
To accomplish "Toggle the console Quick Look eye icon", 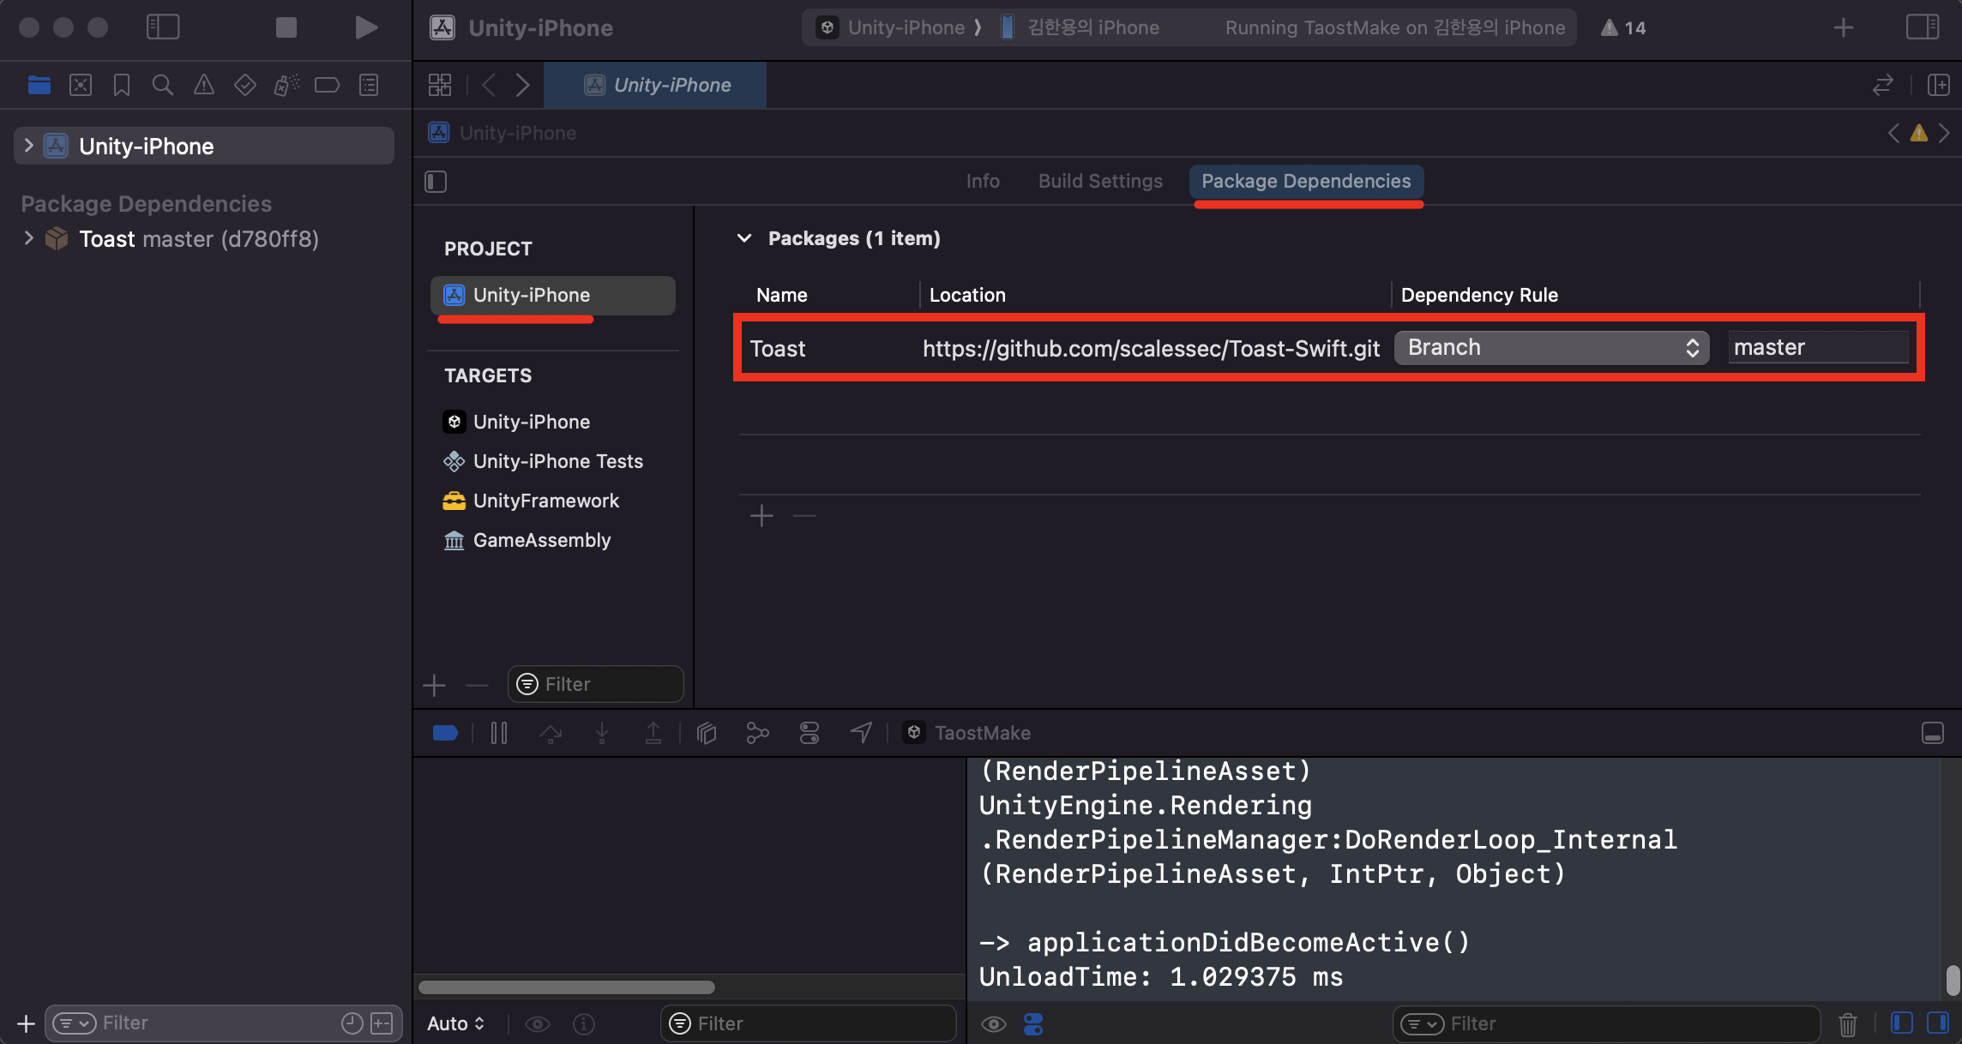I will tap(994, 1024).
